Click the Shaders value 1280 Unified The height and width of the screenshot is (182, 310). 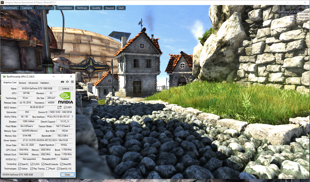(28, 121)
